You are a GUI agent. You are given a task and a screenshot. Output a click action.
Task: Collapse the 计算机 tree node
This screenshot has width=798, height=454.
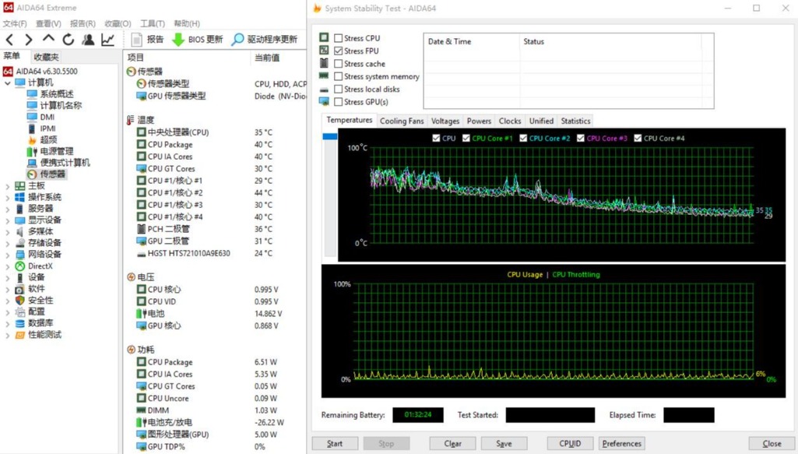8,83
